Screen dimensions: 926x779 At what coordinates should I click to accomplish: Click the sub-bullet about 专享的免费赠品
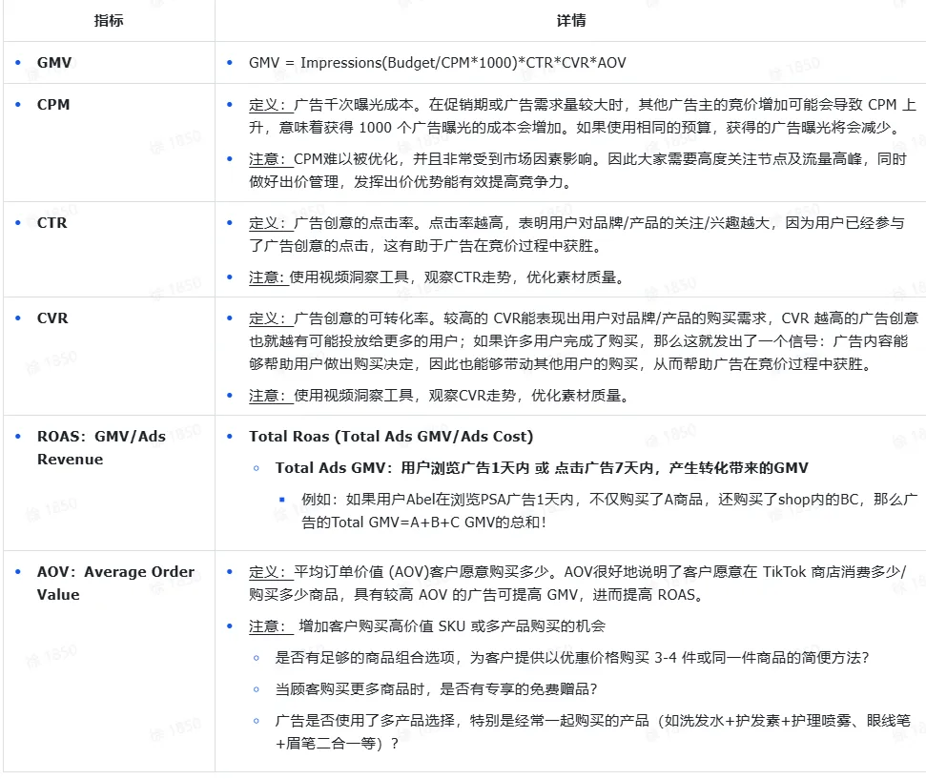click(x=437, y=689)
